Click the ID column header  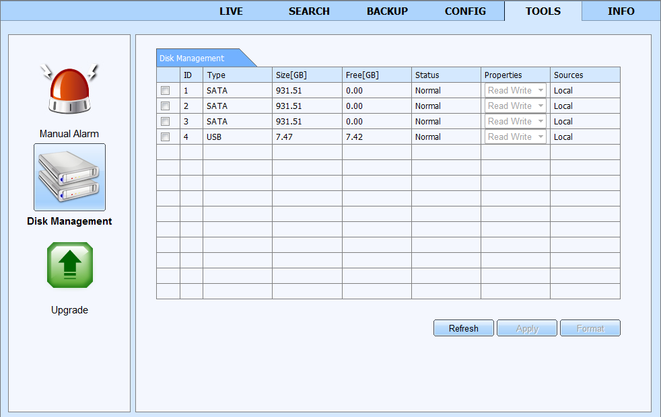[191, 75]
